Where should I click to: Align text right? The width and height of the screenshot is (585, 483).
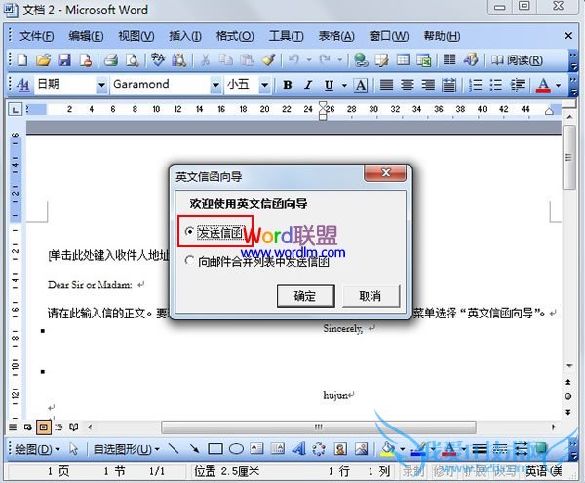[428, 85]
